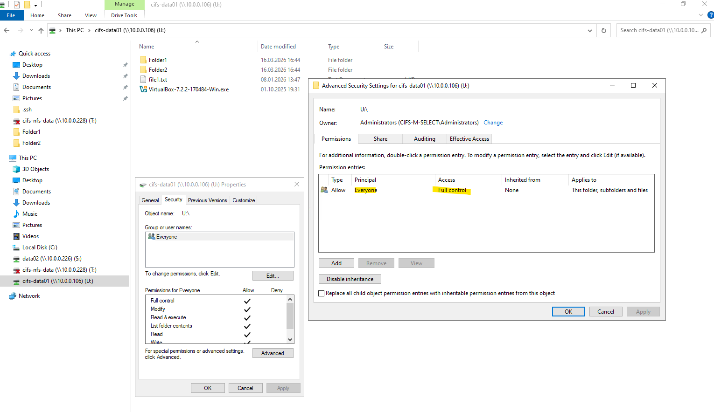714x412 pixels.
Task: Open the help question mark icon
Action: coord(710,15)
